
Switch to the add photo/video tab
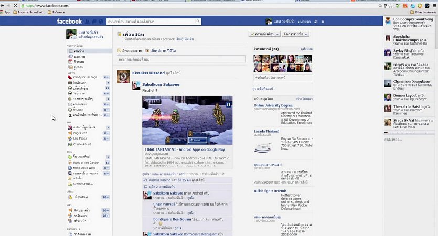coord(158,50)
